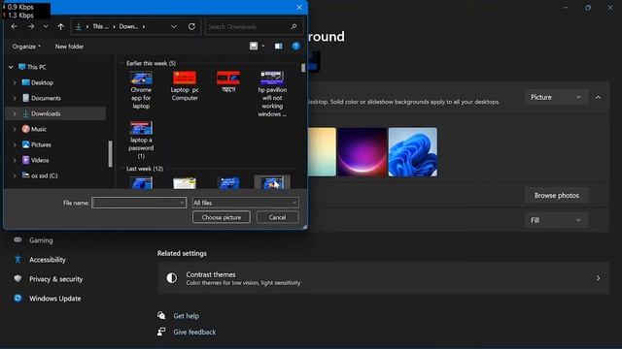Close the file picker dialog

(299, 7)
